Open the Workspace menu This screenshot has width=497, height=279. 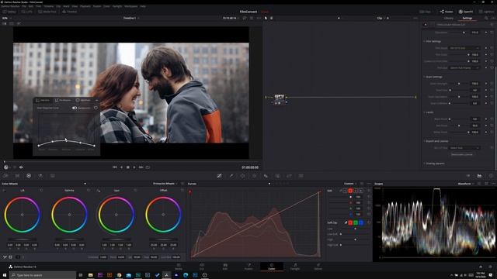click(x=131, y=6)
